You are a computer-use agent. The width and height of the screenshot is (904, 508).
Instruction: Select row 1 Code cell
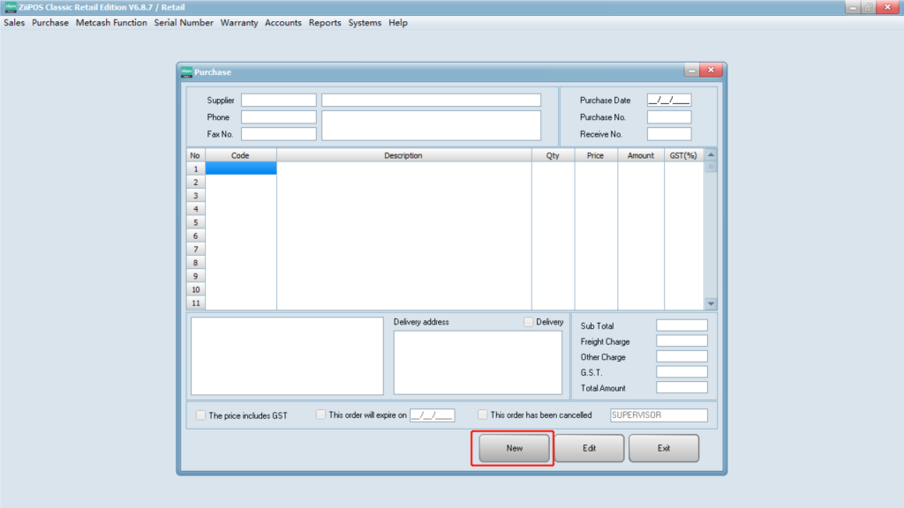point(241,168)
